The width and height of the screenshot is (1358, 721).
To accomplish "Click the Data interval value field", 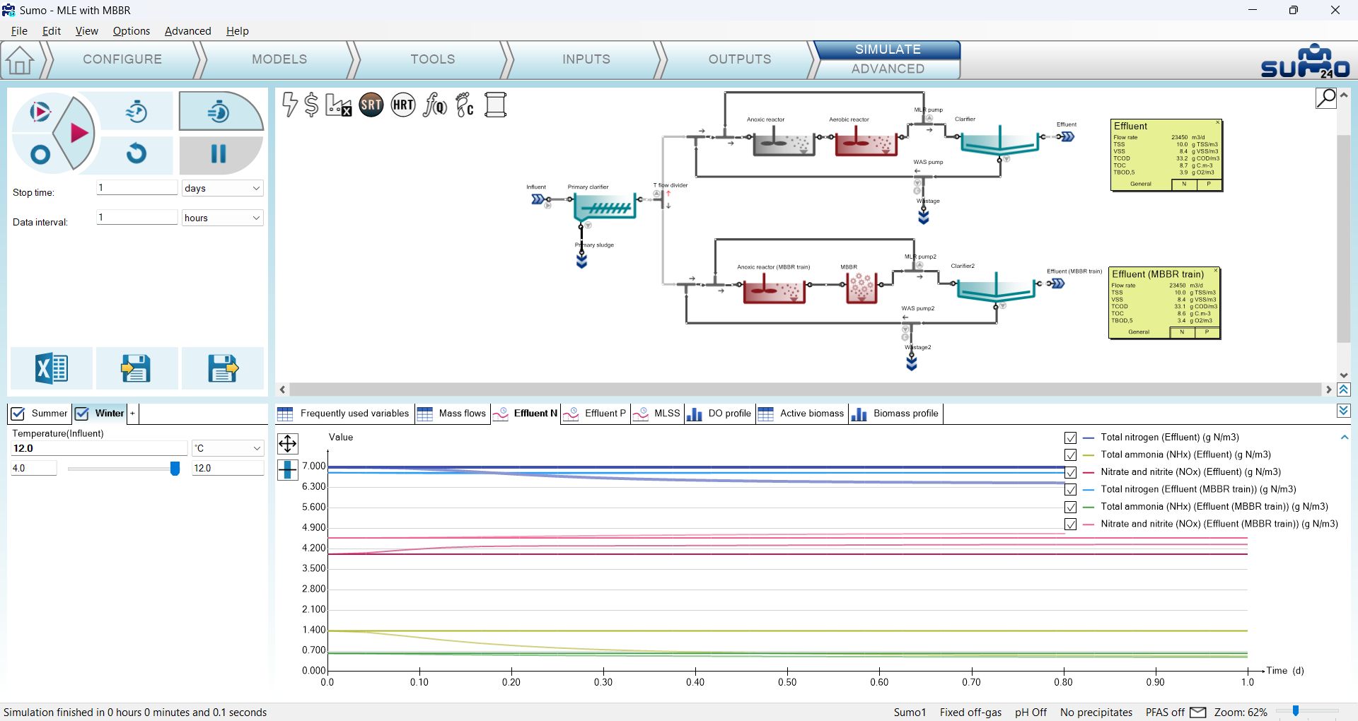I will pyautogui.click(x=137, y=218).
